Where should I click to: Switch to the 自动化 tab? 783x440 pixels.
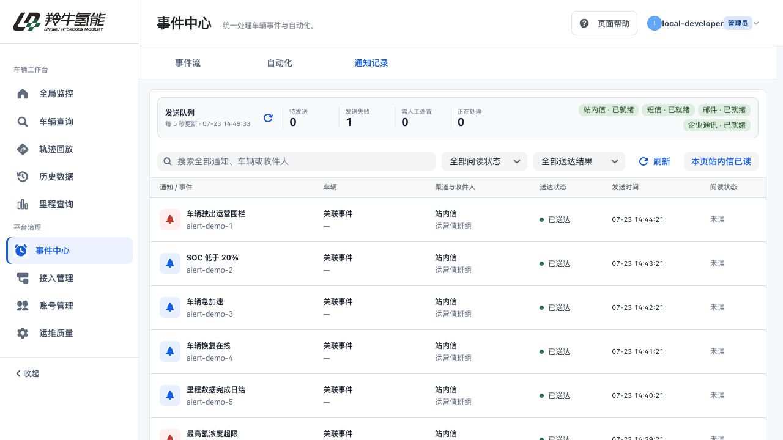point(280,63)
